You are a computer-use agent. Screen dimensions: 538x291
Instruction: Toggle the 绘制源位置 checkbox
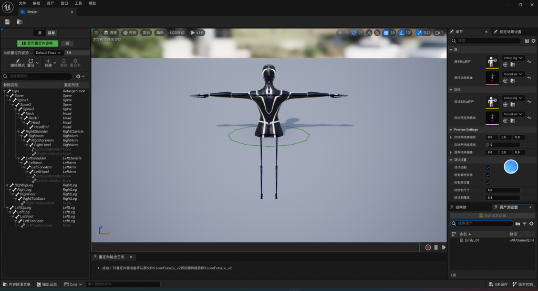pos(488,182)
